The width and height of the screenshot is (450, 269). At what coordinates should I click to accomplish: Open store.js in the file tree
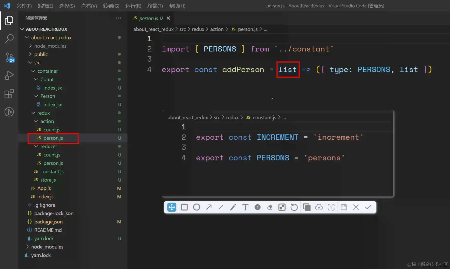(48, 180)
